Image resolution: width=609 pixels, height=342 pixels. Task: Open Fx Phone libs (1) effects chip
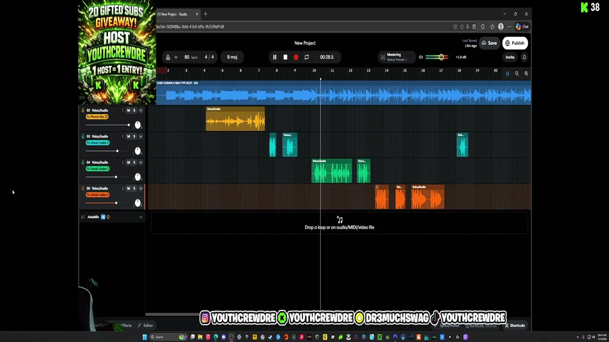[97, 117]
